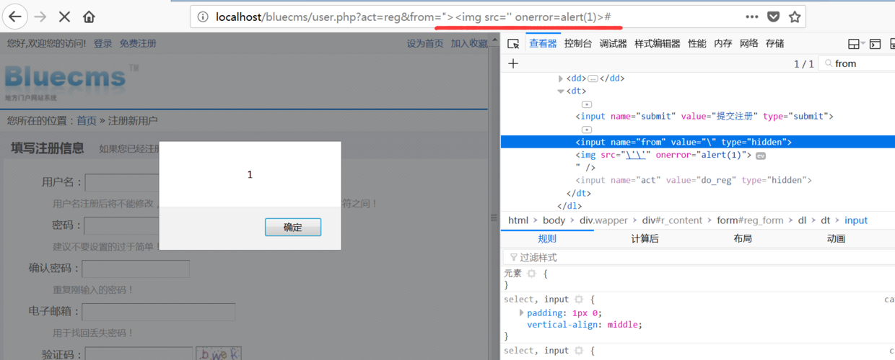Click the 用户名 username input field
The image size is (895, 360).
click(x=122, y=182)
